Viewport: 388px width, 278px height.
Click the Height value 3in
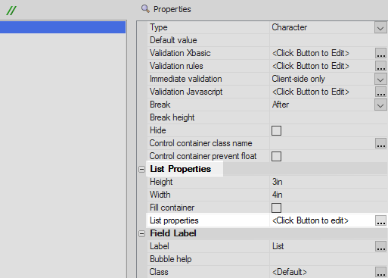(277, 182)
